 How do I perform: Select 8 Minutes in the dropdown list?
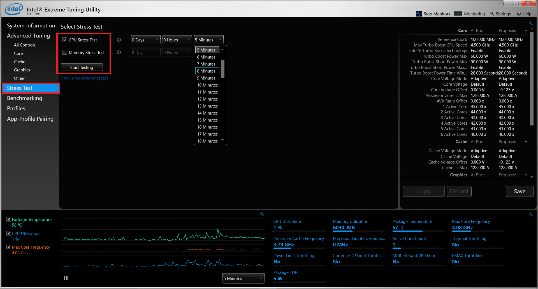pos(207,71)
